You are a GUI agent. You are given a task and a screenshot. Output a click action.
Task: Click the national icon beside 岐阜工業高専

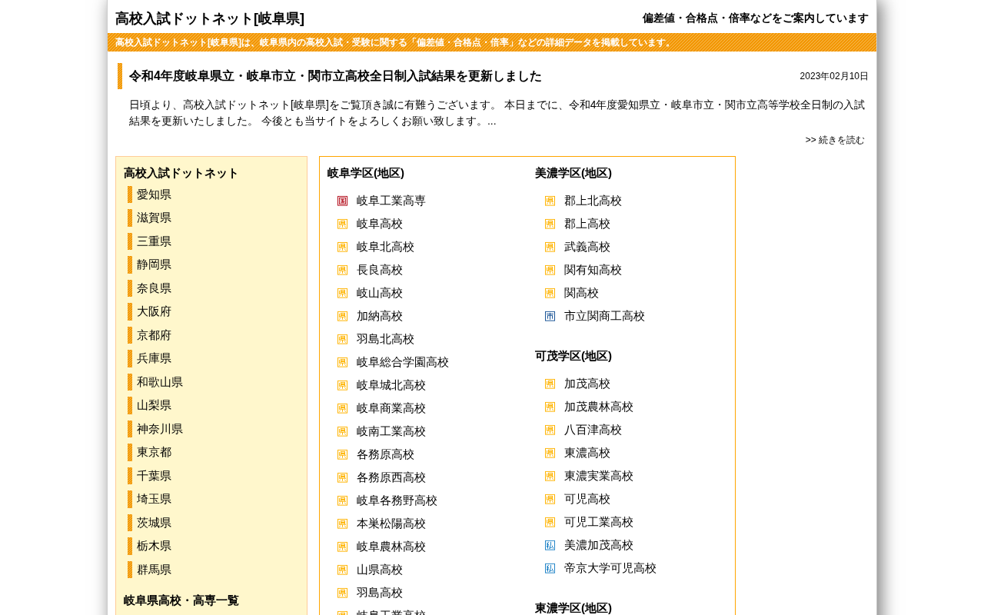342,201
